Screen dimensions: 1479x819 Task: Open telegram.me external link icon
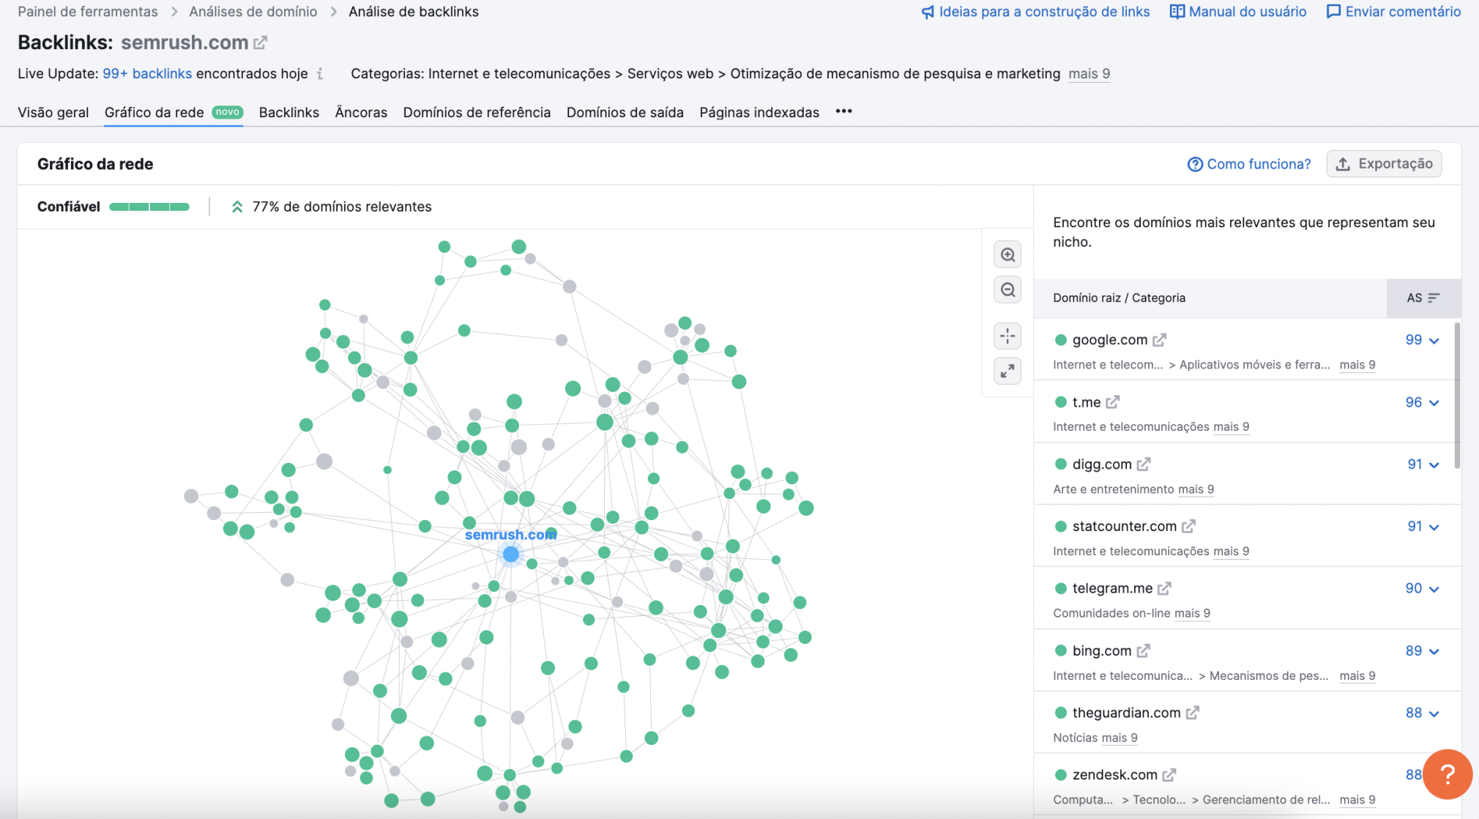pos(1164,588)
